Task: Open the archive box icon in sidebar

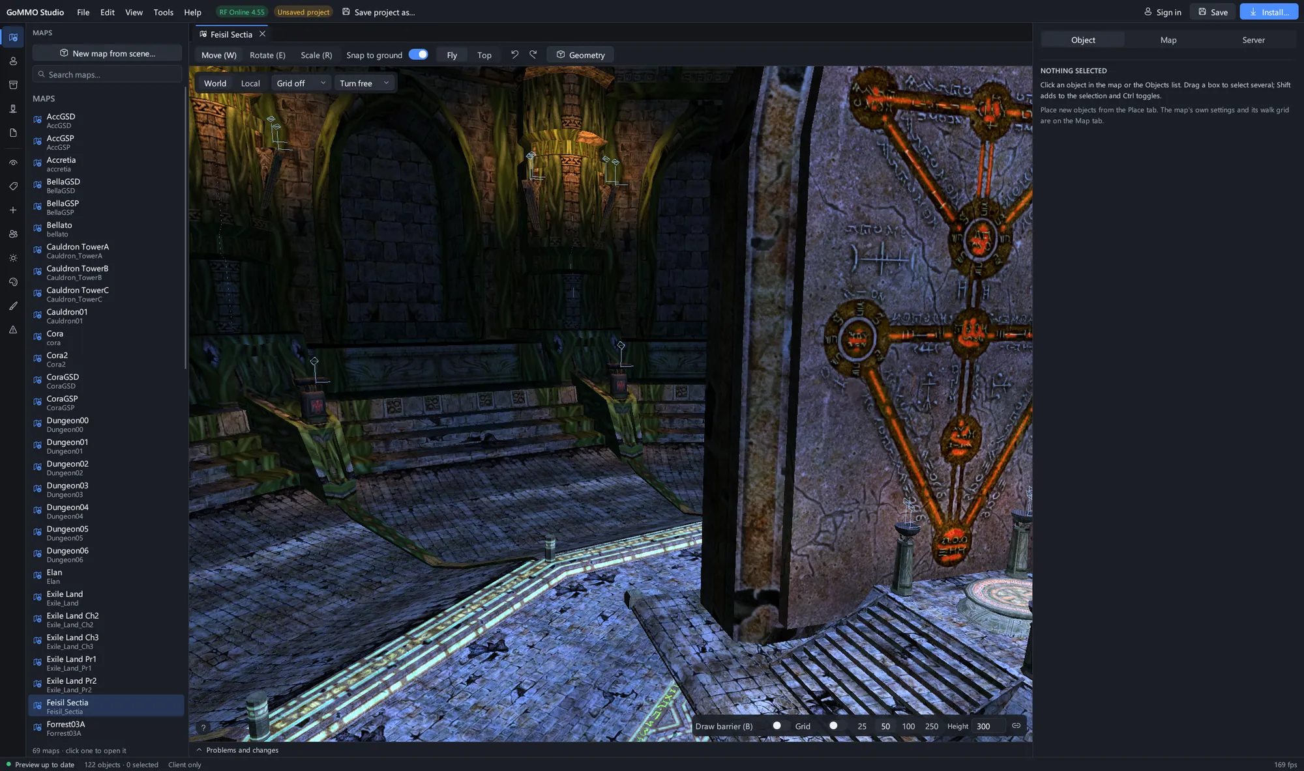Action: [13, 85]
